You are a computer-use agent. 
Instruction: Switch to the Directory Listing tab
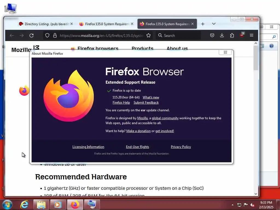(46, 24)
